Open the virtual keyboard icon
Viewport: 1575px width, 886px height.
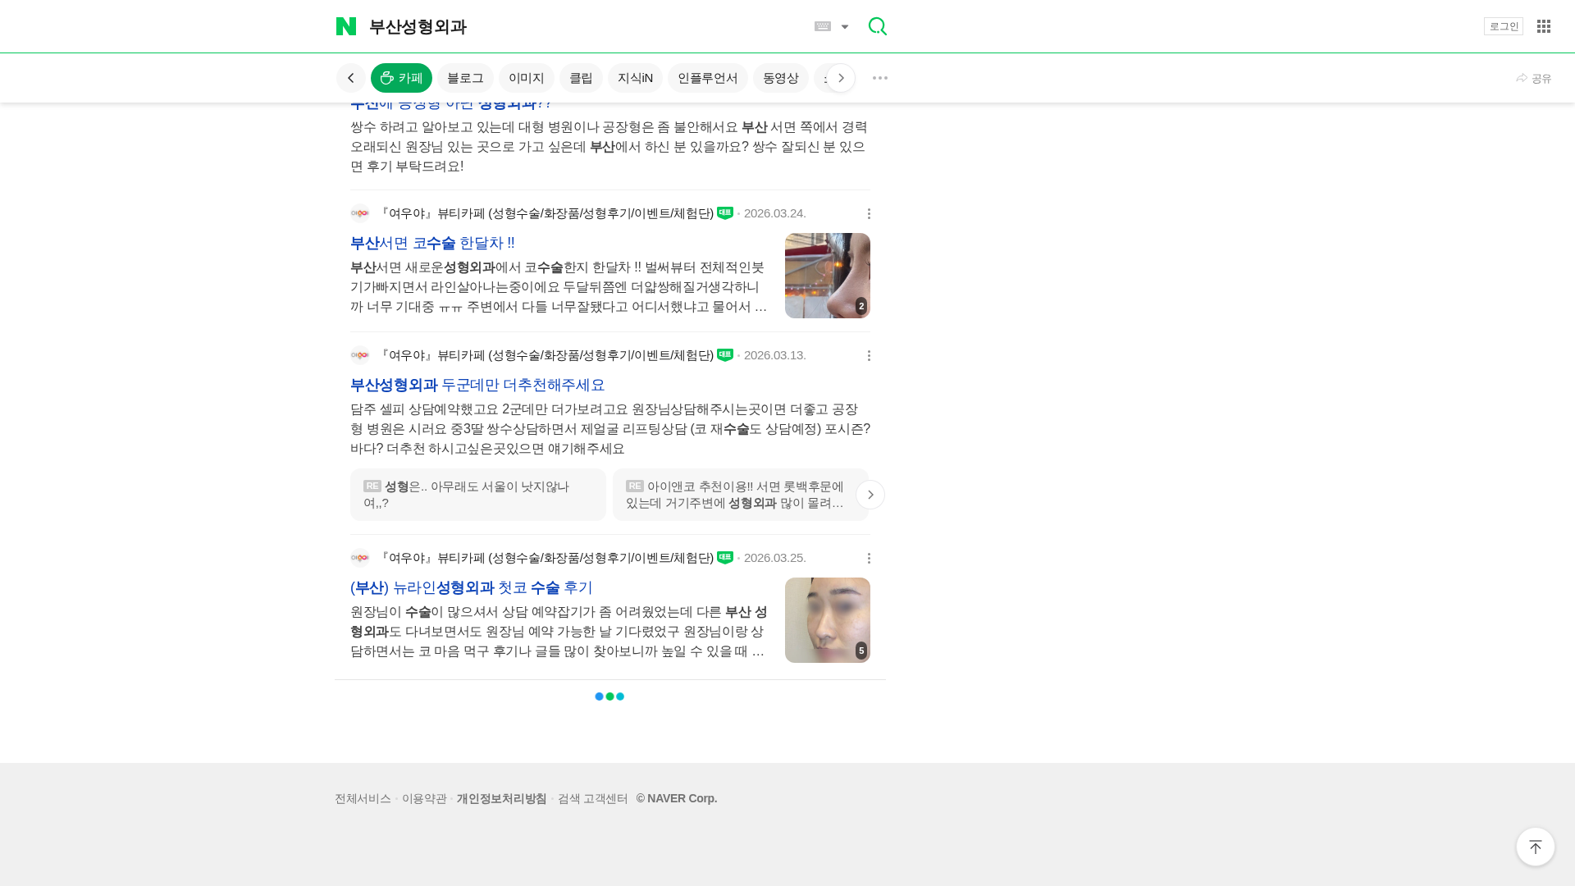(x=823, y=26)
